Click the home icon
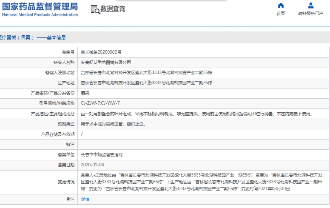This screenshot has height=208, width=330. pos(281,6)
